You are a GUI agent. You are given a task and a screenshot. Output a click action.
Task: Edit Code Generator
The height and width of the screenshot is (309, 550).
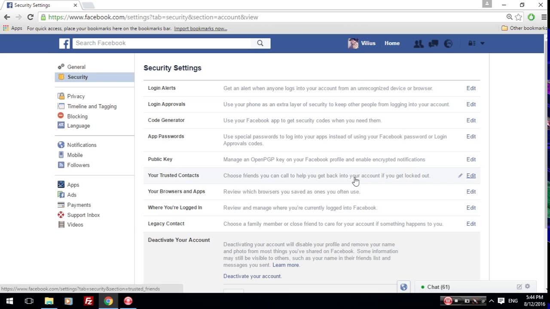pyautogui.click(x=471, y=121)
